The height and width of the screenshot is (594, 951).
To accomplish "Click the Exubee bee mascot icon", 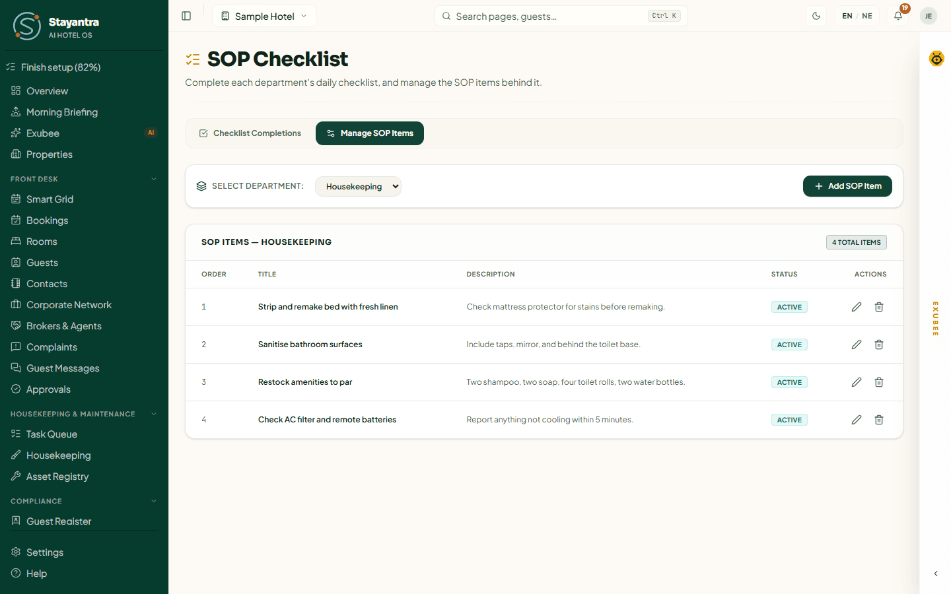I will pos(936,59).
